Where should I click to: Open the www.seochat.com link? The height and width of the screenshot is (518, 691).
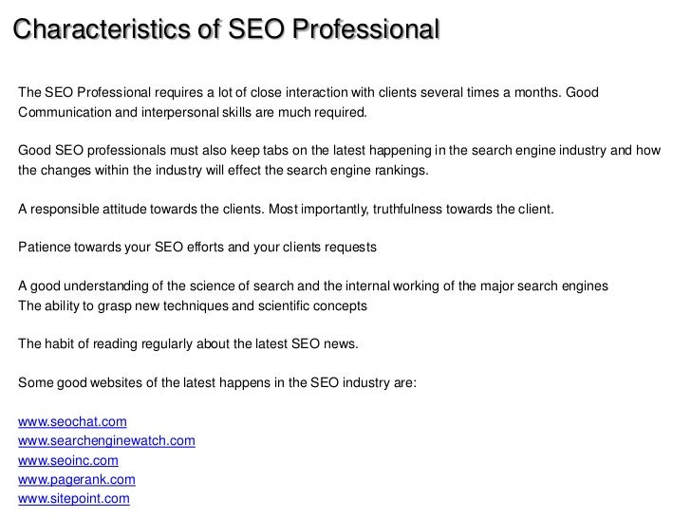click(x=72, y=421)
